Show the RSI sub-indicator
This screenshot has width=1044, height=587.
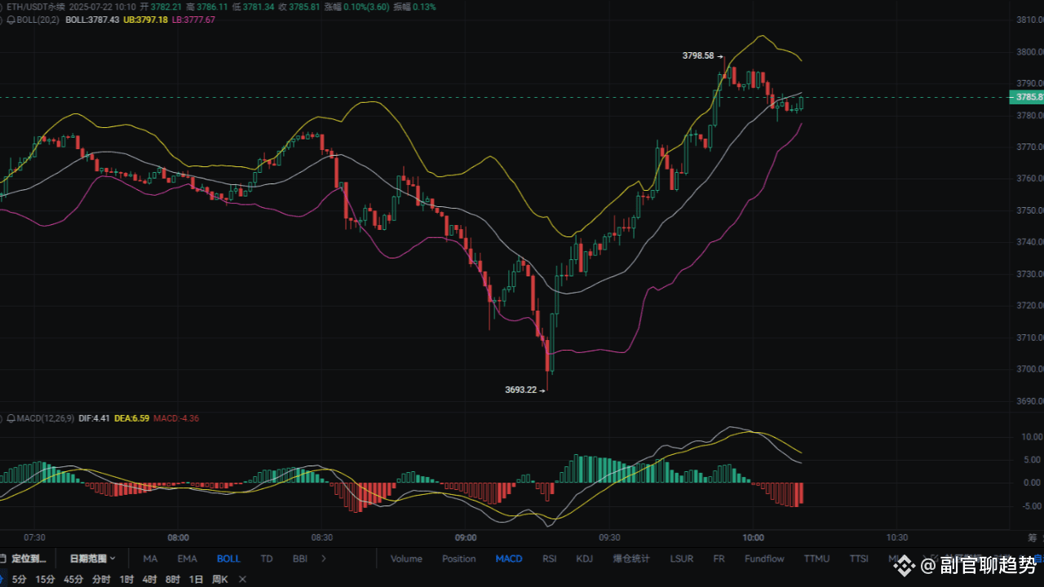(x=550, y=558)
